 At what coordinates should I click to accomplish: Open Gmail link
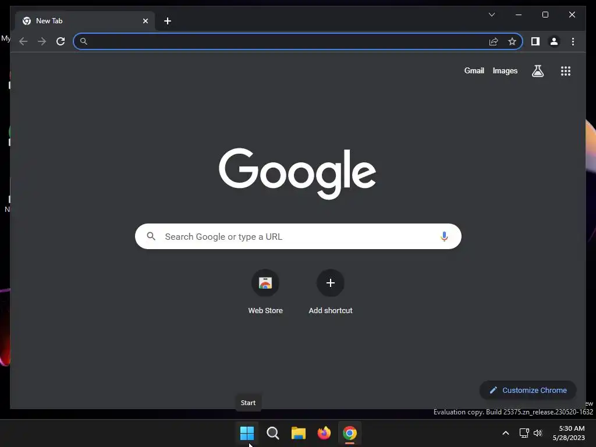[x=474, y=70]
